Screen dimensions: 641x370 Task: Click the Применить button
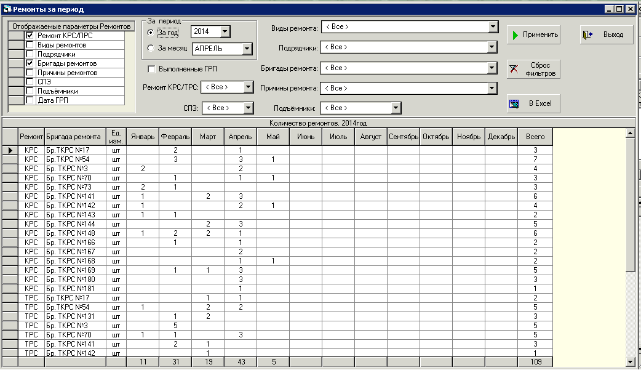click(533, 35)
